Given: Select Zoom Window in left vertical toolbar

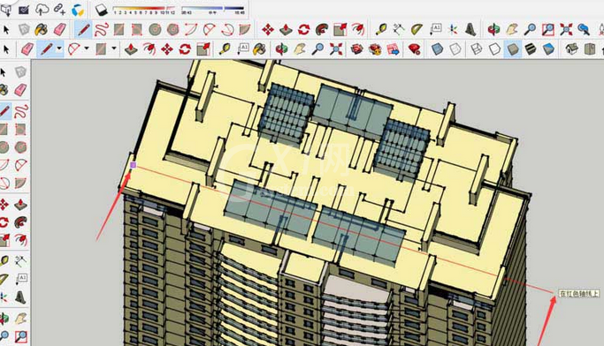Looking at the screenshot, I should point(21,336).
